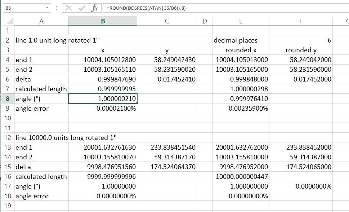Select delta y value 0.017452410

tap(167, 79)
